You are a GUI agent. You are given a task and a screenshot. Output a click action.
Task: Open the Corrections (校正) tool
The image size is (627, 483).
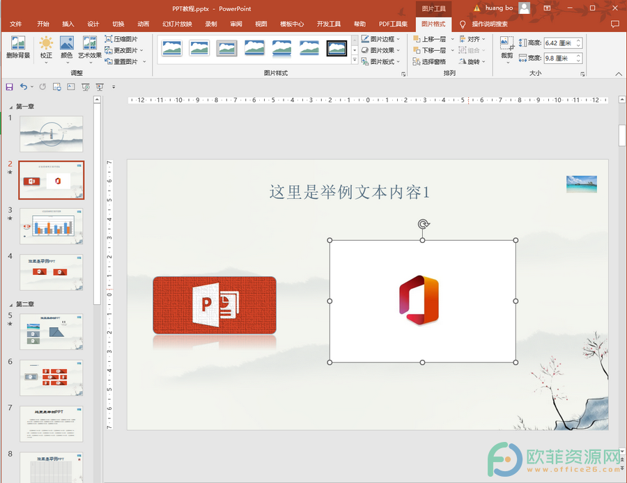pyautogui.click(x=46, y=49)
